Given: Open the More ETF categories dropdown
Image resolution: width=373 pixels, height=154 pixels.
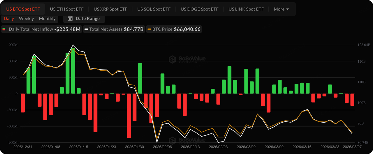Looking at the screenshot, I should [x=281, y=9].
